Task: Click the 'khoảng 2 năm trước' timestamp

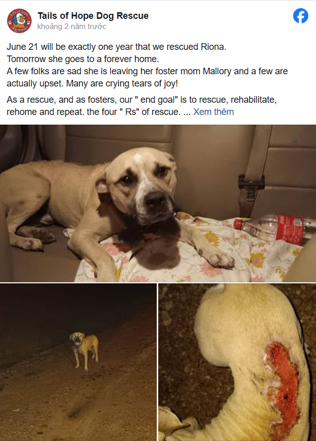Action: [x=72, y=26]
